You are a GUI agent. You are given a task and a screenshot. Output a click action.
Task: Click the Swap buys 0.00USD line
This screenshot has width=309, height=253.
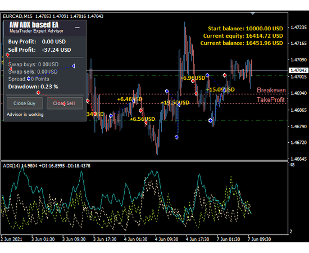coord(33,65)
